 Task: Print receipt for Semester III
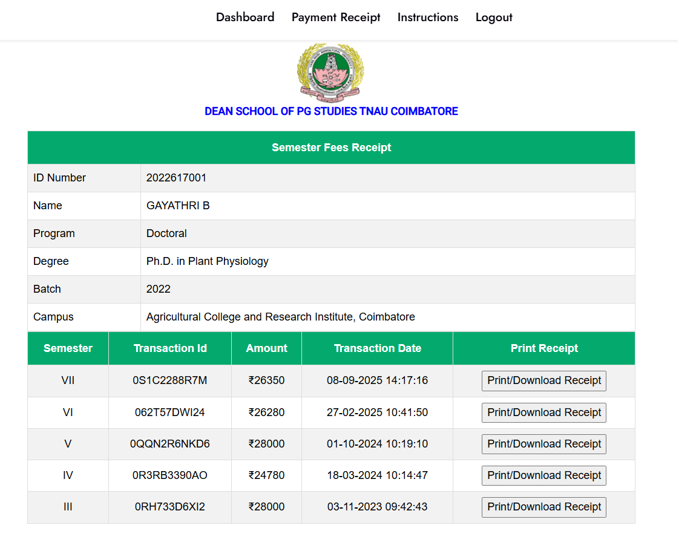pyautogui.click(x=543, y=507)
